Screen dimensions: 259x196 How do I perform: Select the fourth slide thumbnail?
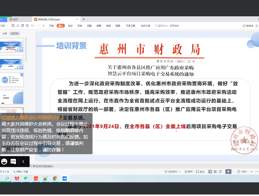pyautogui.click(x=12, y=97)
